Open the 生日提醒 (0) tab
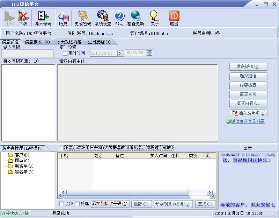Screen dimensions: 279x218 pyautogui.click(x=99, y=42)
